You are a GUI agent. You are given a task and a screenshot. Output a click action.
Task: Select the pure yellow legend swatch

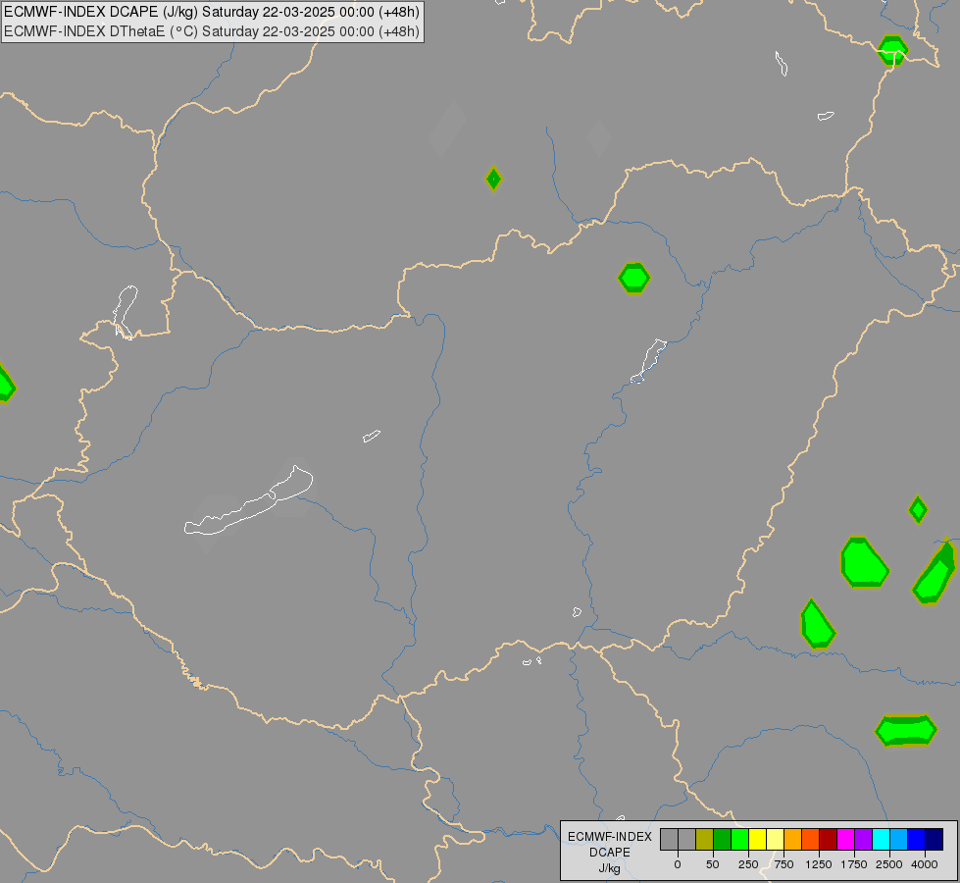(758, 839)
